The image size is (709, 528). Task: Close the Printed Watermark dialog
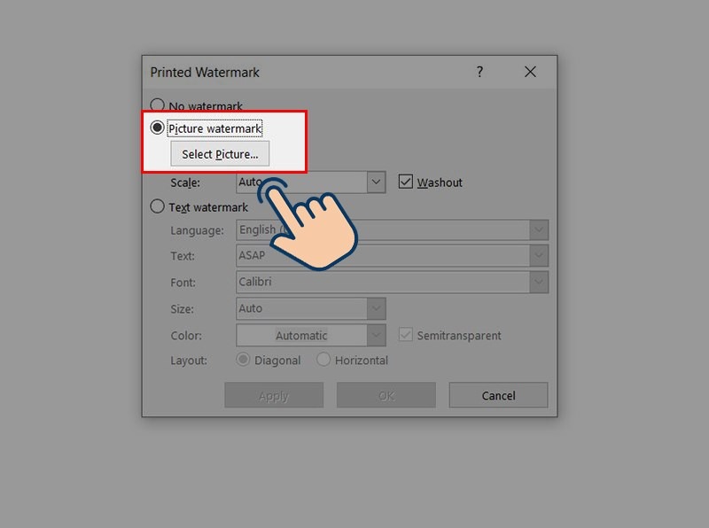(530, 72)
